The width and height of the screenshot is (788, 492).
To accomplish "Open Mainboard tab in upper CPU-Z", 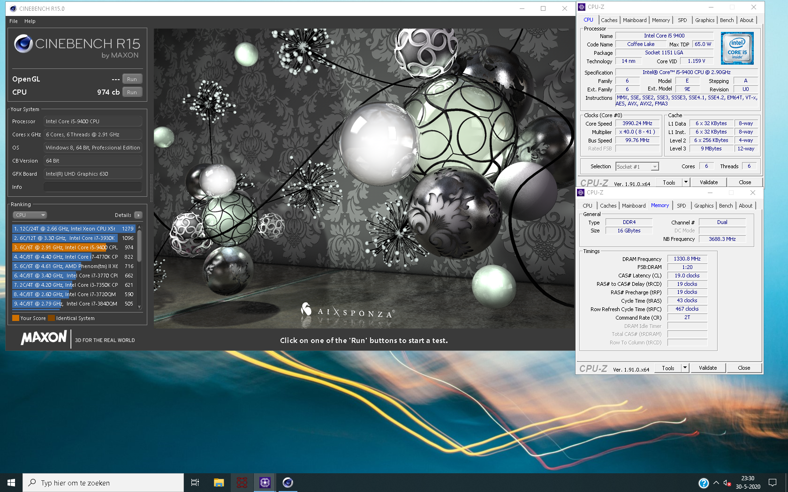I will pos(635,20).
